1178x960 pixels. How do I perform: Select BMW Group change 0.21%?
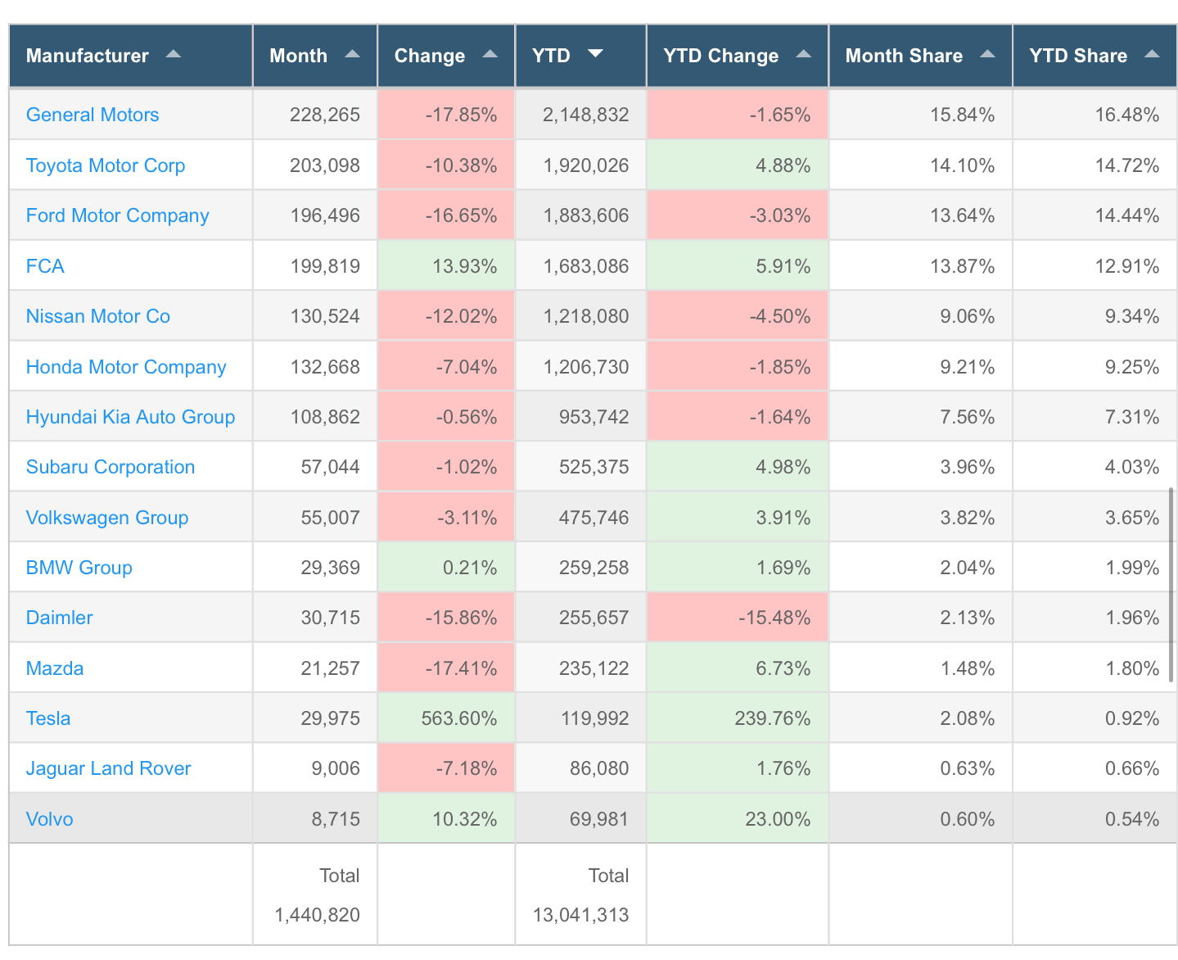click(x=470, y=568)
